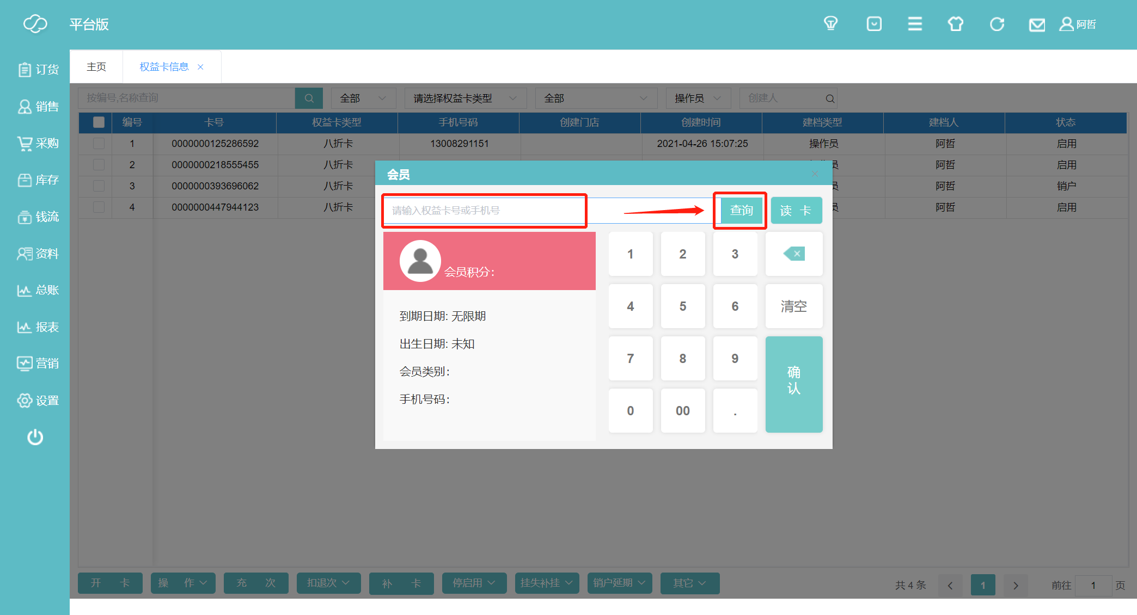
Task: Click the 读卡 button
Action: tap(796, 211)
